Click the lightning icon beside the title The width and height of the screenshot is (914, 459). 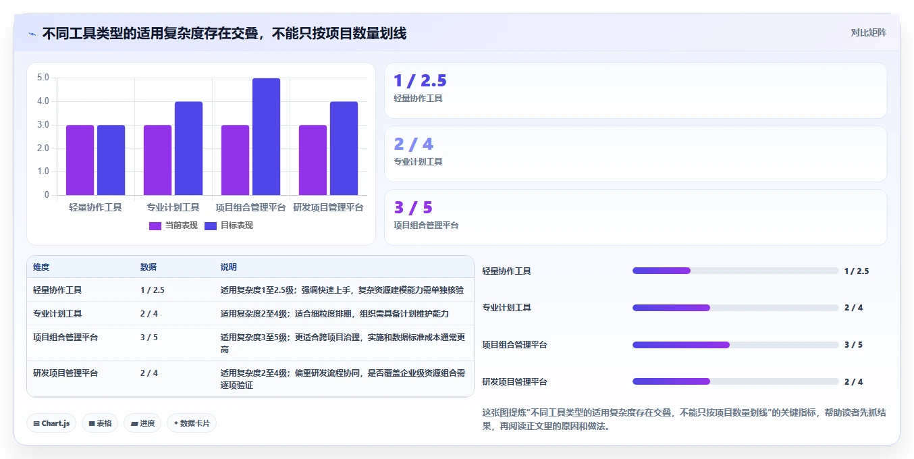click(x=32, y=34)
